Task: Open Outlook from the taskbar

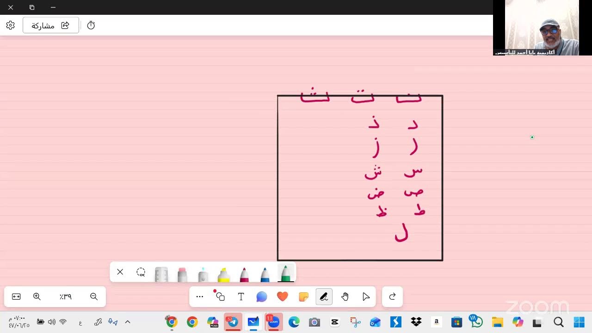Action: (x=375, y=322)
